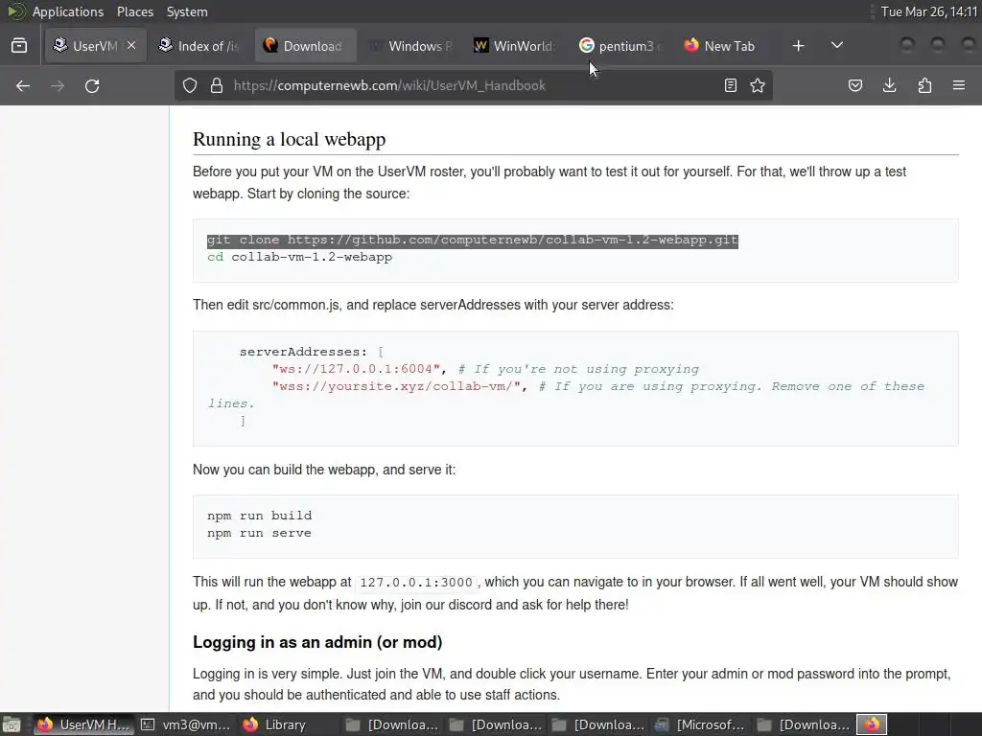Open the clock showing Tue Mar 26
This screenshot has width=982, height=736.
pos(928,11)
